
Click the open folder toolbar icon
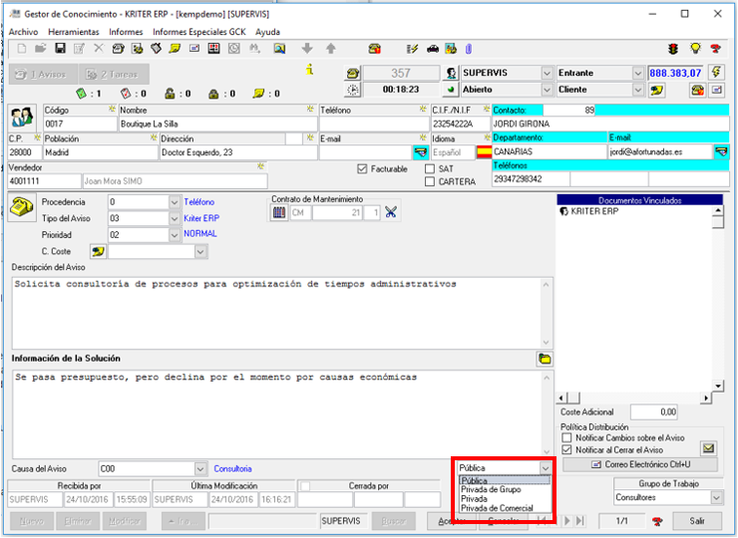click(41, 48)
